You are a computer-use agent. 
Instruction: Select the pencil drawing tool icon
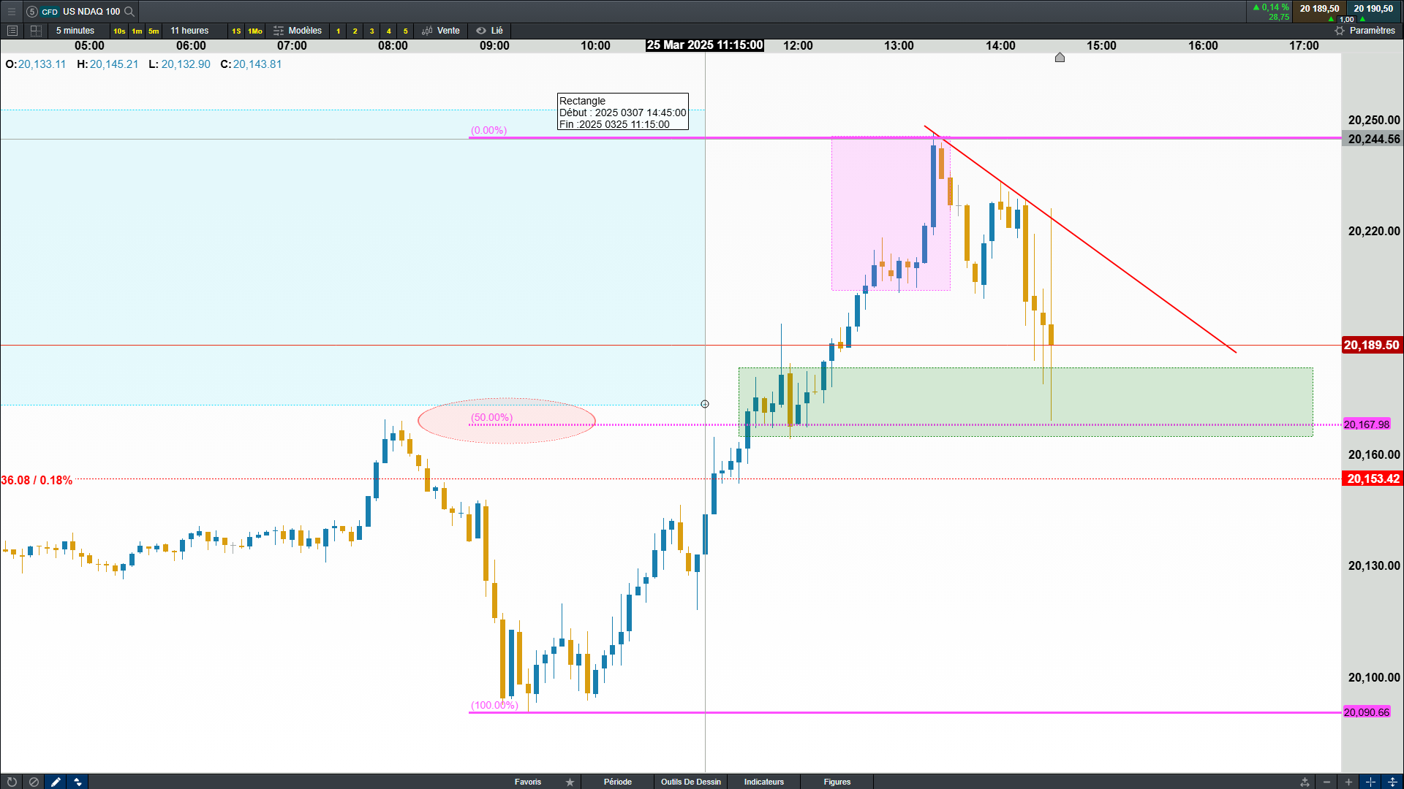click(56, 782)
